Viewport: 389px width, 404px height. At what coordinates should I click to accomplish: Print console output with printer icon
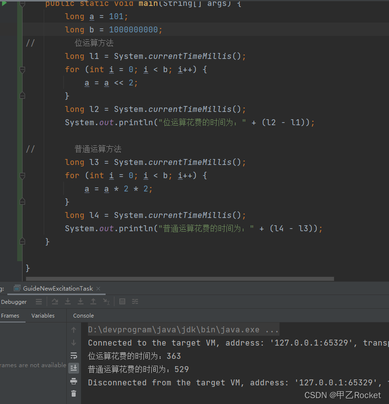pyautogui.click(x=74, y=381)
